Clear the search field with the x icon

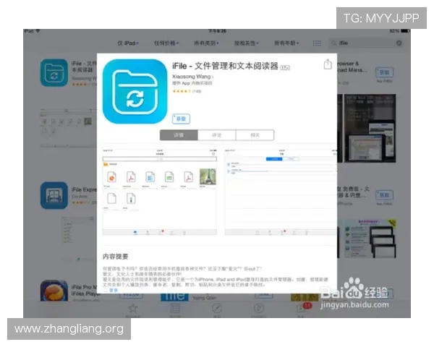coord(399,43)
